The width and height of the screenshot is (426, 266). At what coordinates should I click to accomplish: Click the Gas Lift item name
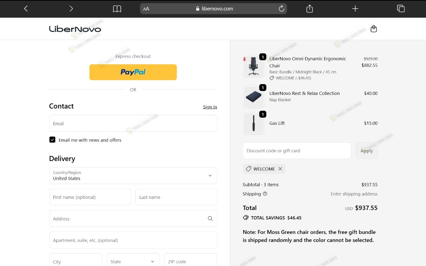[277, 123]
